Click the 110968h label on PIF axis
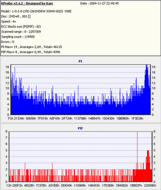The width and height of the screenshot is (161, 190). click(x=80, y=185)
